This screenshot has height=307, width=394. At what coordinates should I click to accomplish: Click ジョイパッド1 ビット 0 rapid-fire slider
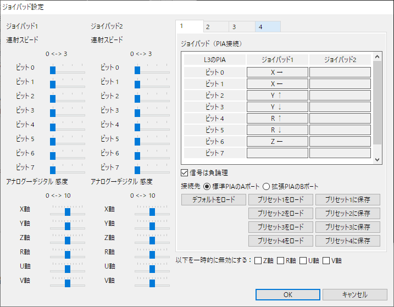tap(67, 70)
